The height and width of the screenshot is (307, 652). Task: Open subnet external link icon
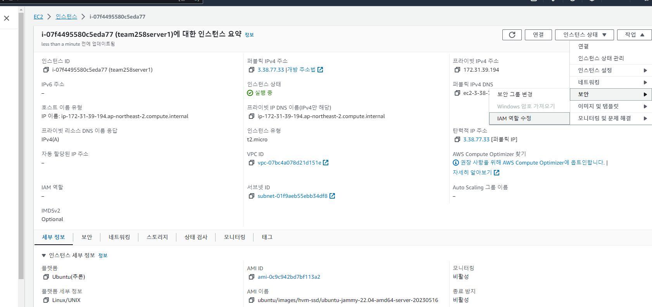332,196
